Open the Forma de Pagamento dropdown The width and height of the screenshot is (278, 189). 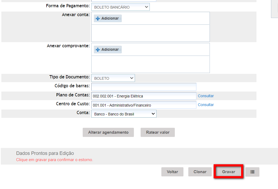point(120,7)
